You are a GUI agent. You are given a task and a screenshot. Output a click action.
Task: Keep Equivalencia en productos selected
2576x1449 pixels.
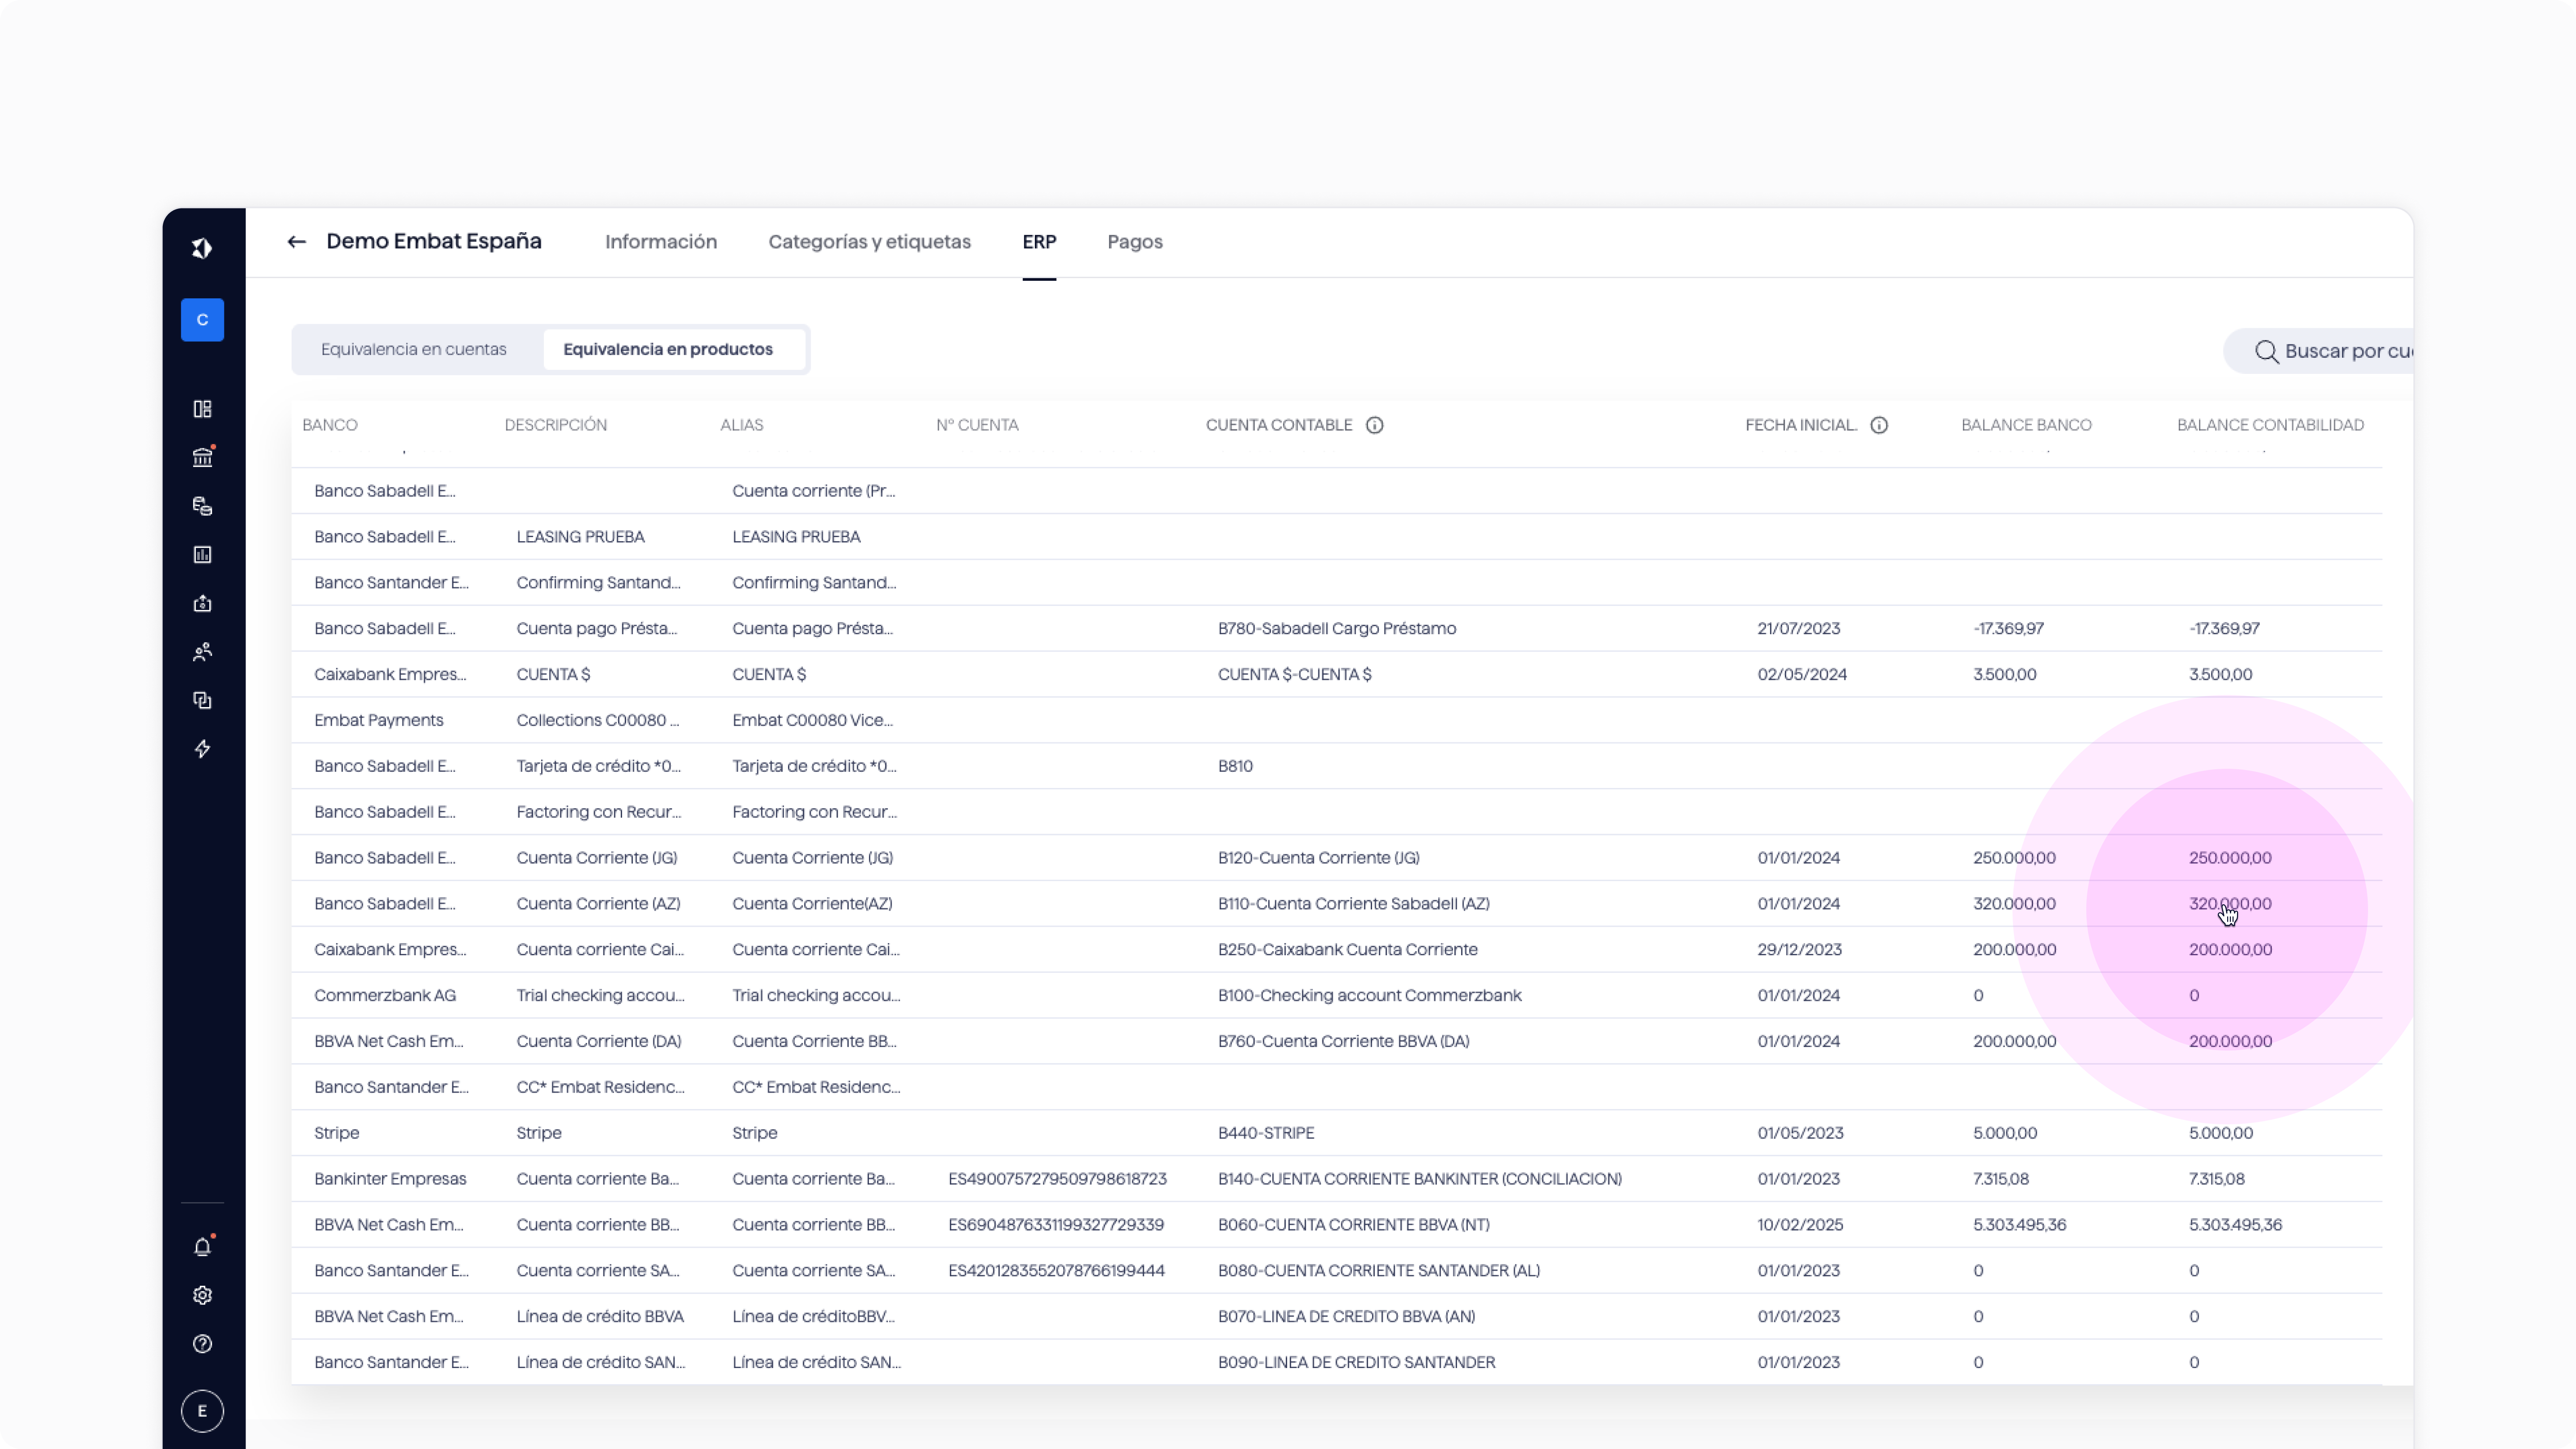click(x=668, y=348)
